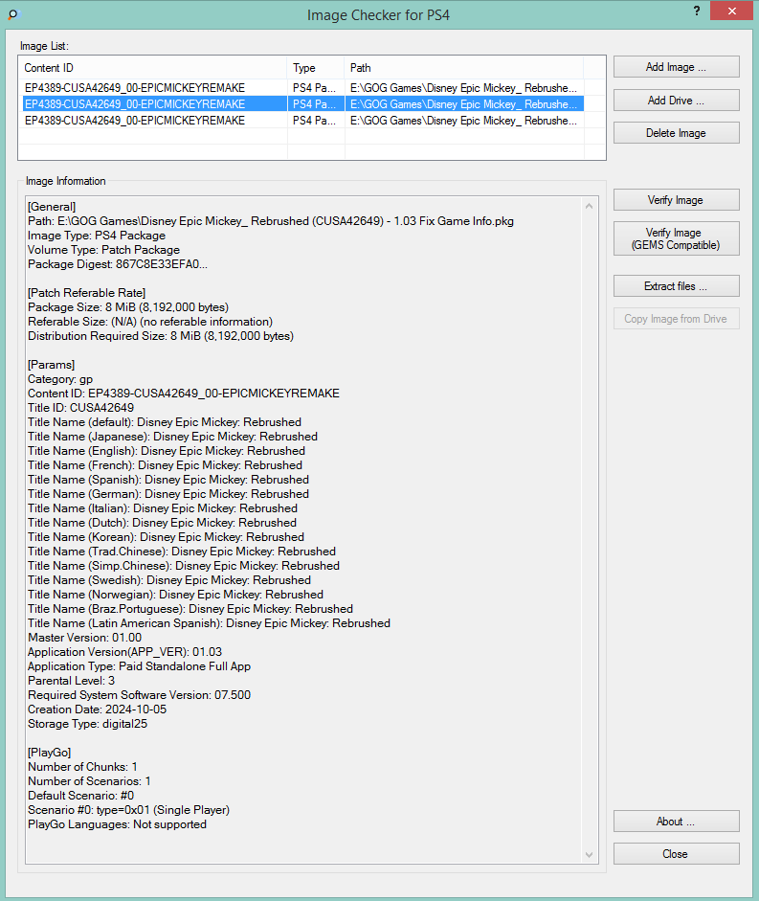
Task: Select the third EPICMICKEYREMAKE row in image list
Action: tap(303, 121)
